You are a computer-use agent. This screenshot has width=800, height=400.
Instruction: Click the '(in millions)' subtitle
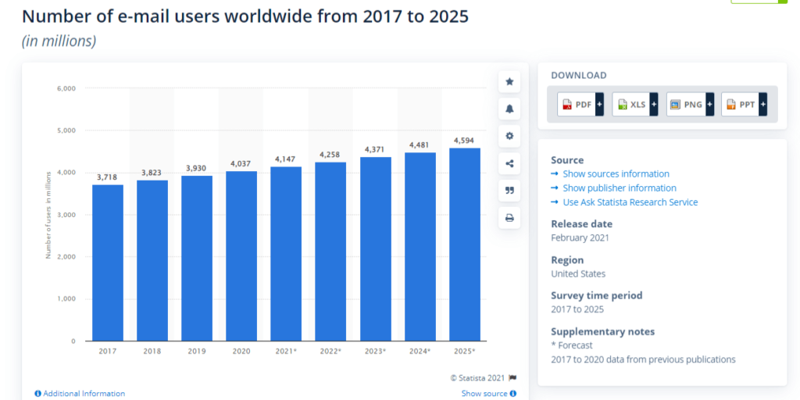pyautogui.click(x=59, y=41)
